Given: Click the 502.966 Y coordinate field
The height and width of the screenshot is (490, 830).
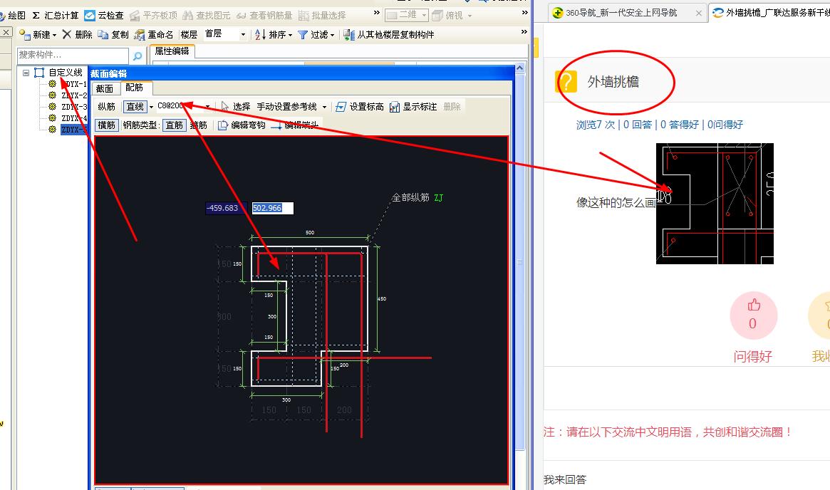Looking at the screenshot, I should tap(272, 208).
